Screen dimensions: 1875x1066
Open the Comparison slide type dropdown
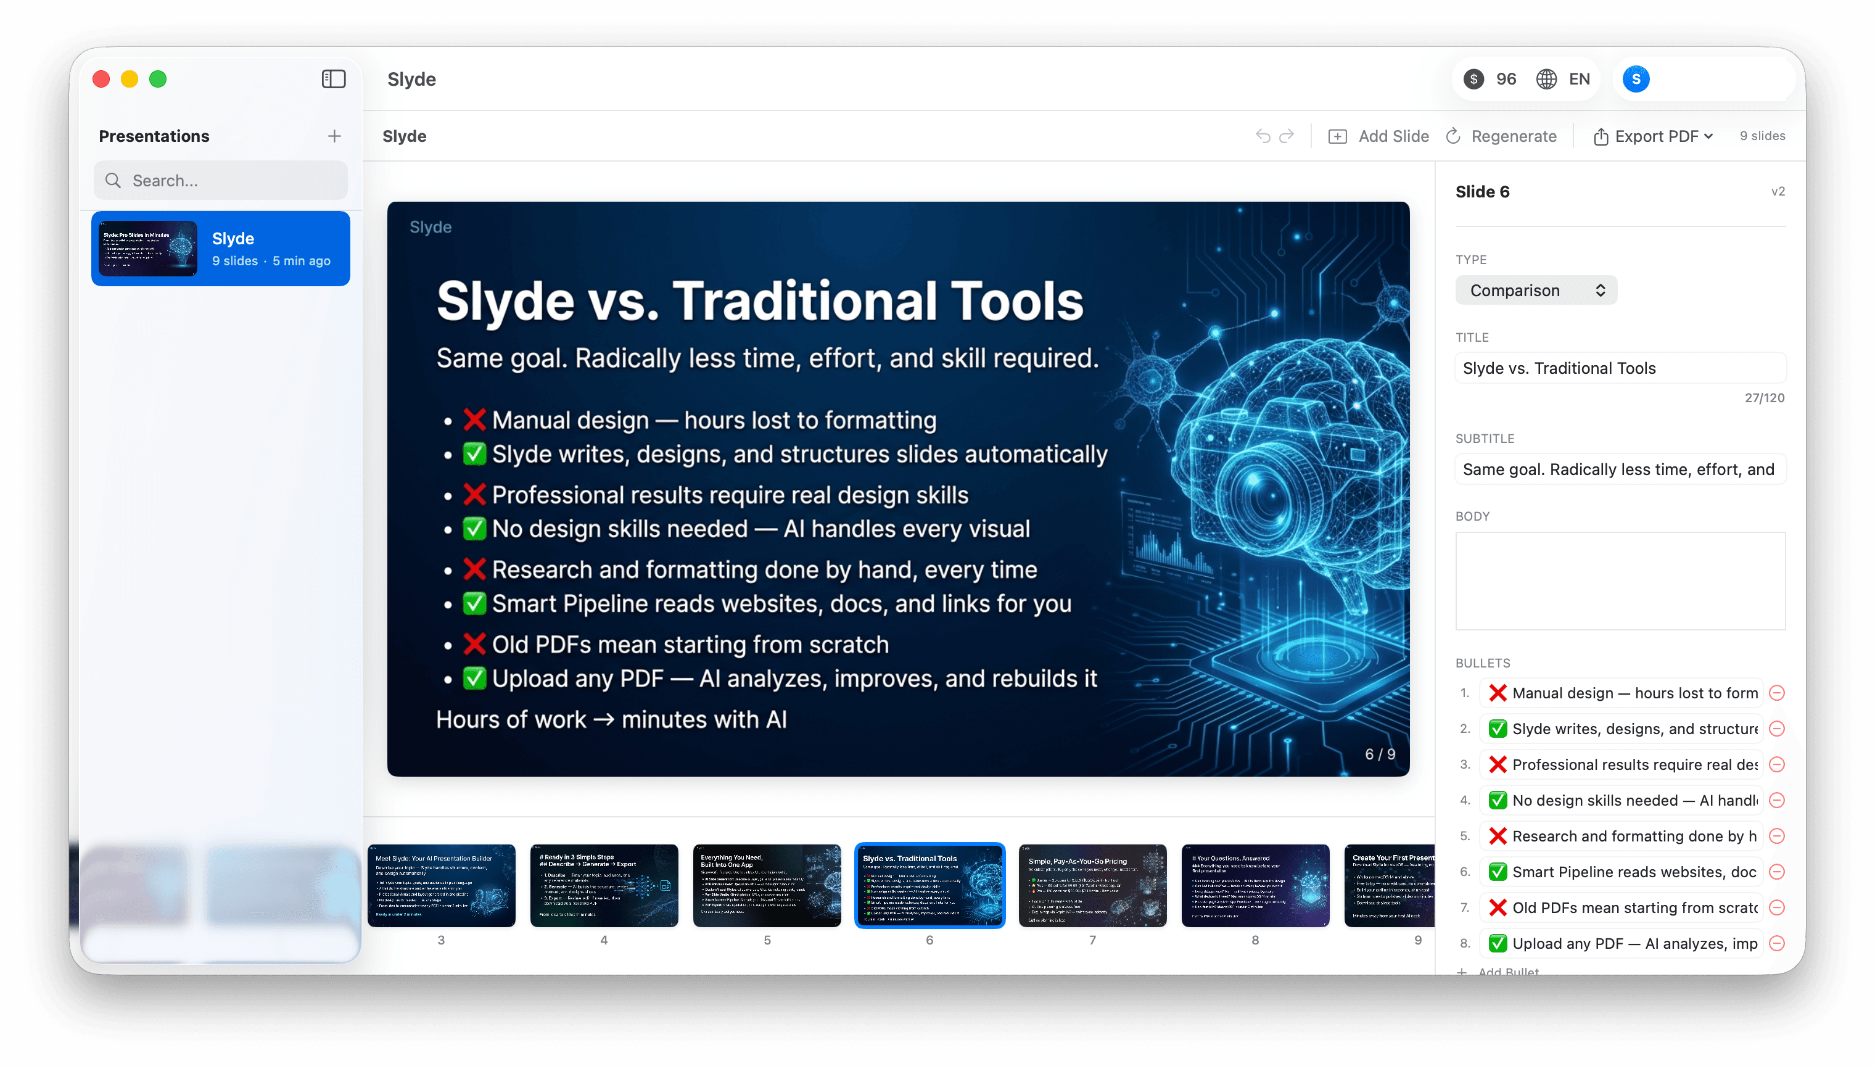tap(1535, 290)
